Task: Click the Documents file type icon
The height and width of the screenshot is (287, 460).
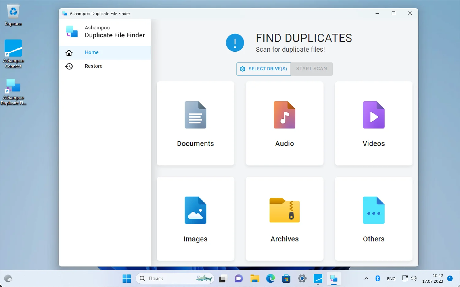Action: pos(195,115)
